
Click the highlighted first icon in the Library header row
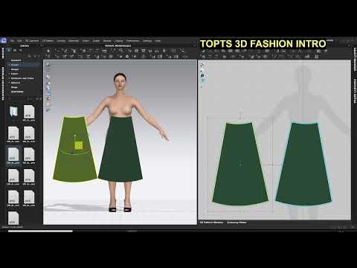click(x=9, y=51)
